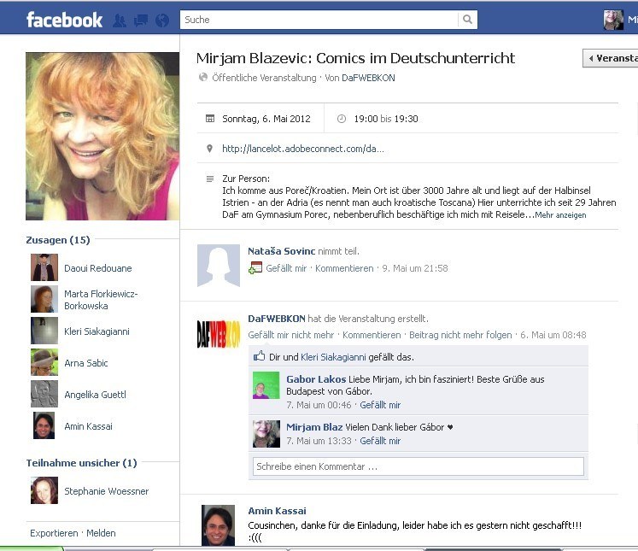Click 'Exportieren' at the bottom of the sidebar
This screenshot has height=551, width=638.
[54, 533]
